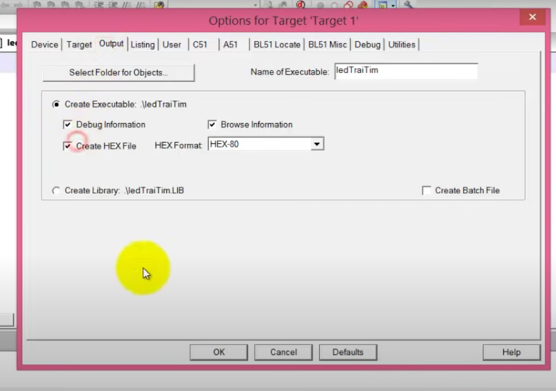Toggle the Browse Information checkbox
The width and height of the screenshot is (556, 391).
click(212, 124)
